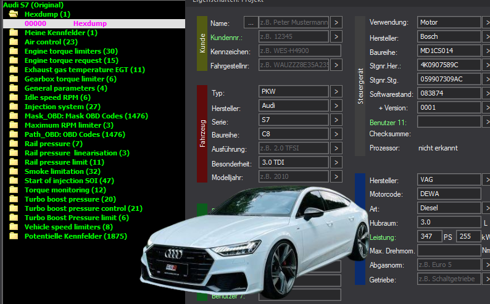This screenshot has height=304, width=490.
Task: Click the Getriebe input field
Action: (x=449, y=279)
